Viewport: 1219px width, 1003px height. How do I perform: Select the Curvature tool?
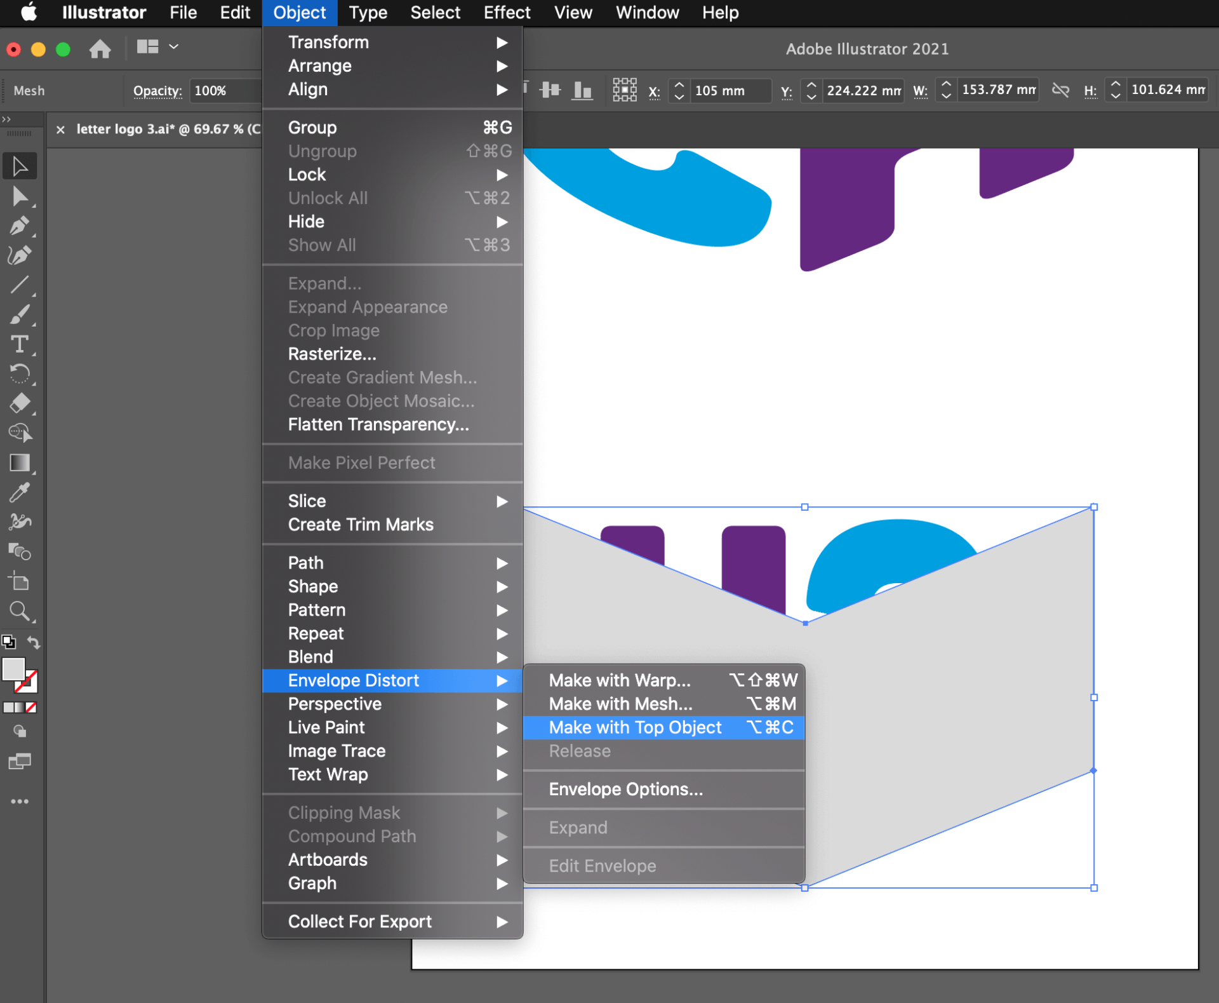(20, 255)
